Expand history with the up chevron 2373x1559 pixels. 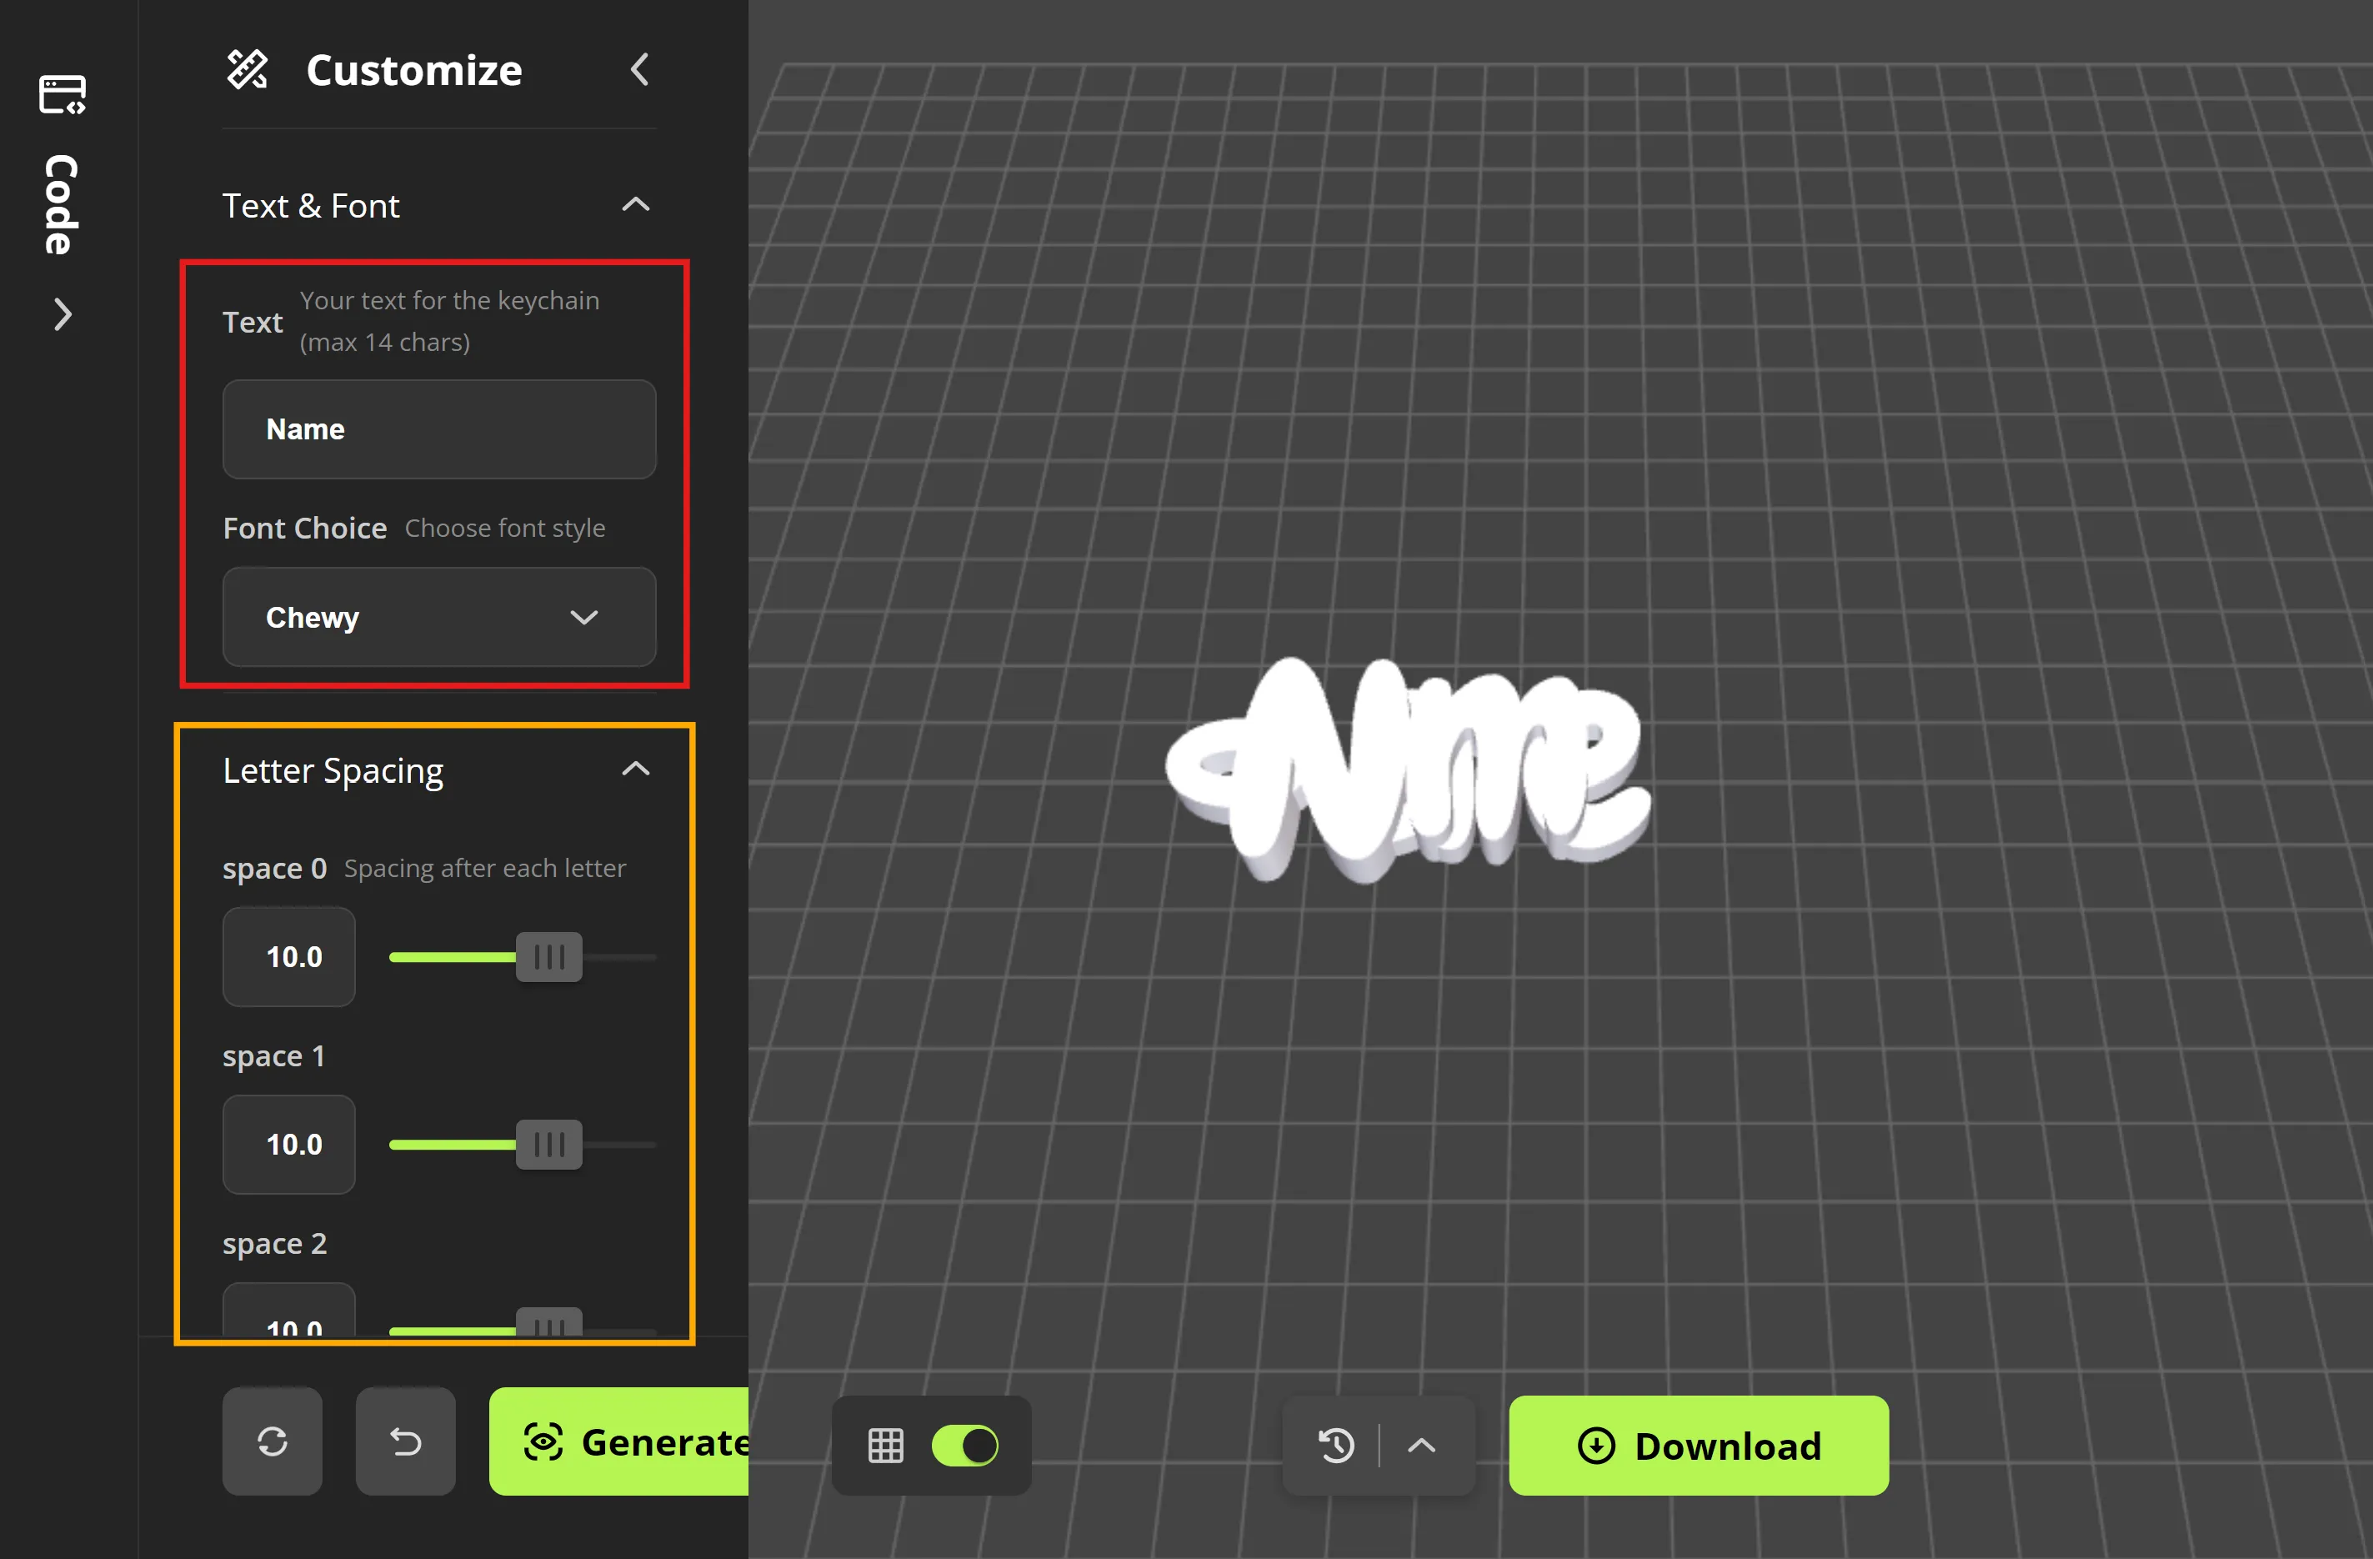1422,1446
